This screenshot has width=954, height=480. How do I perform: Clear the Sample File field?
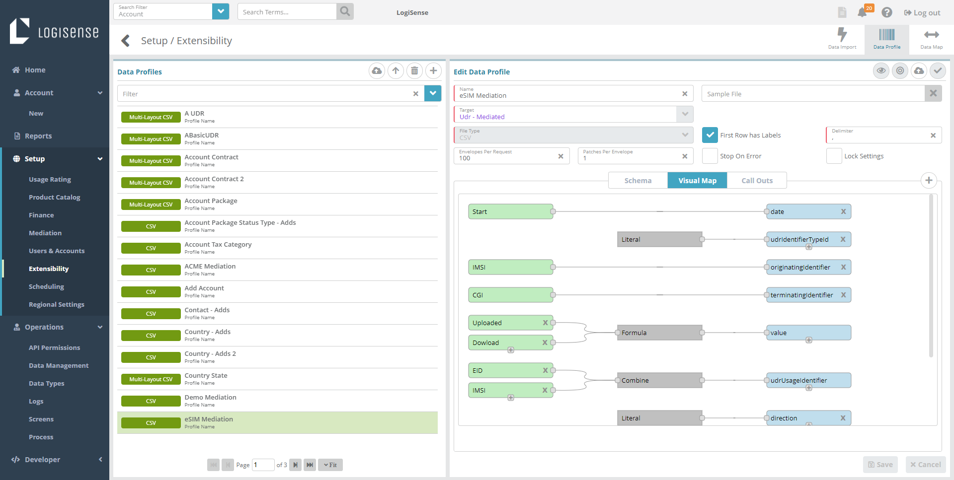pos(933,93)
